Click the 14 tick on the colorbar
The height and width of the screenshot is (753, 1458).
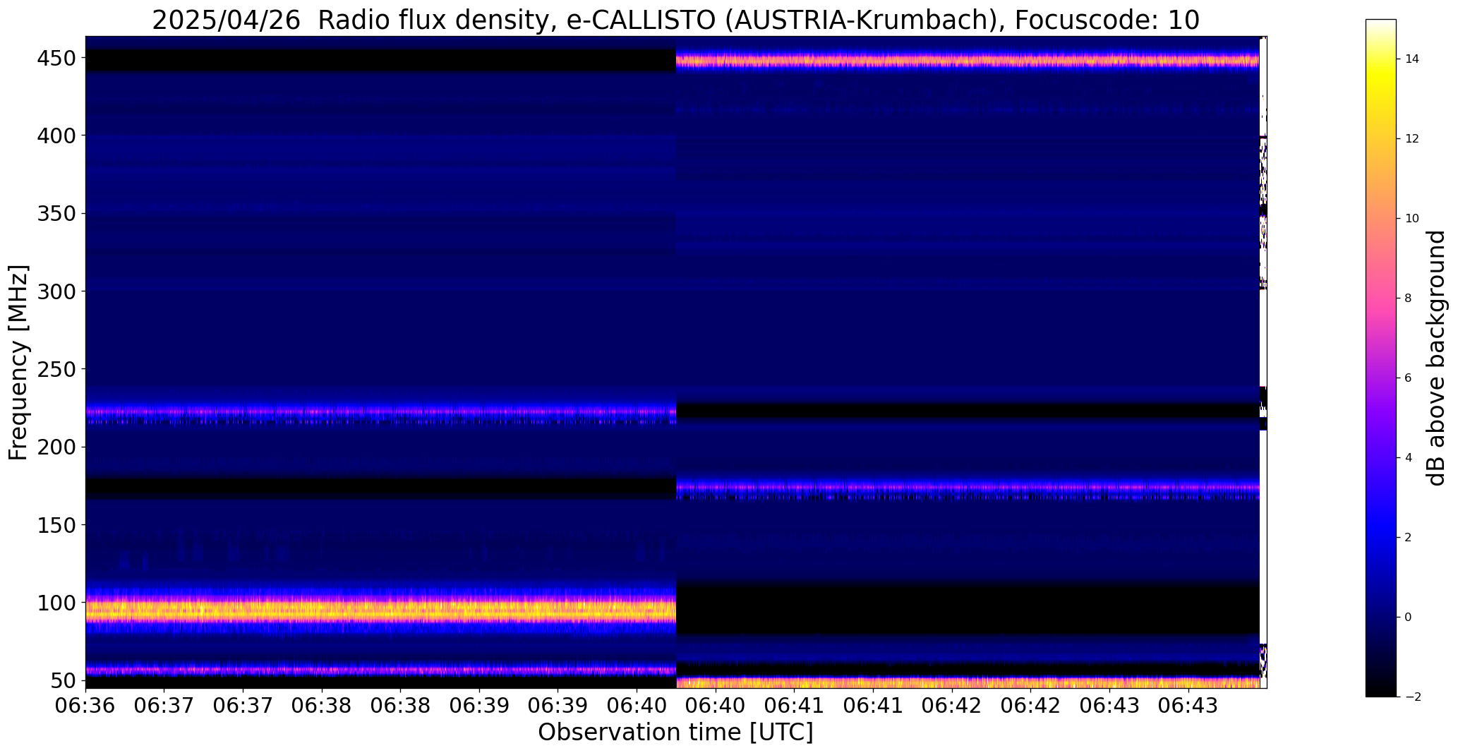click(1412, 59)
